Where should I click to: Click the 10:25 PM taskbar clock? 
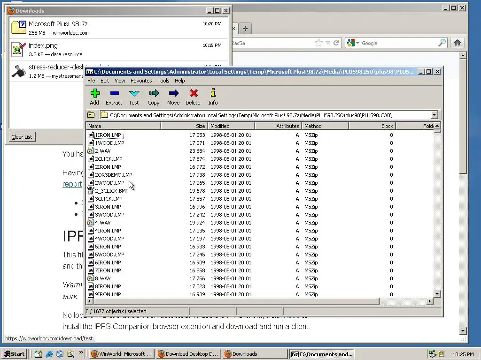pos(463,354)
